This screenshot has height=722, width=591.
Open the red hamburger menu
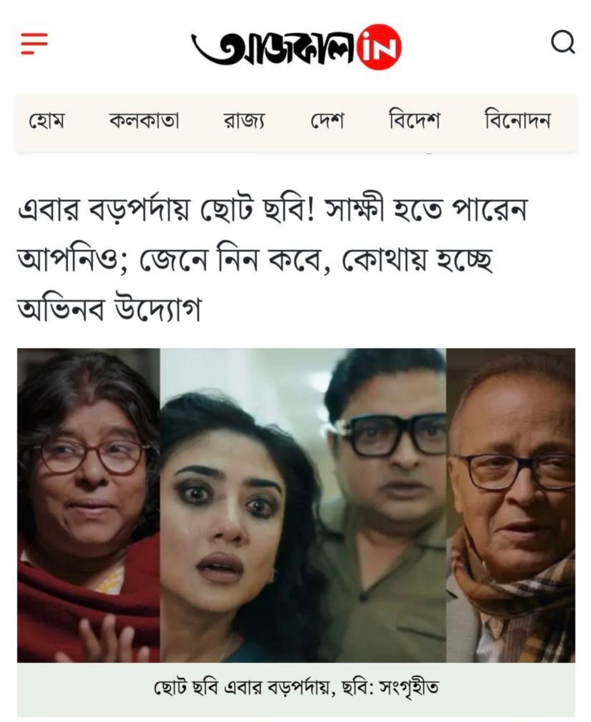(34, 43)
